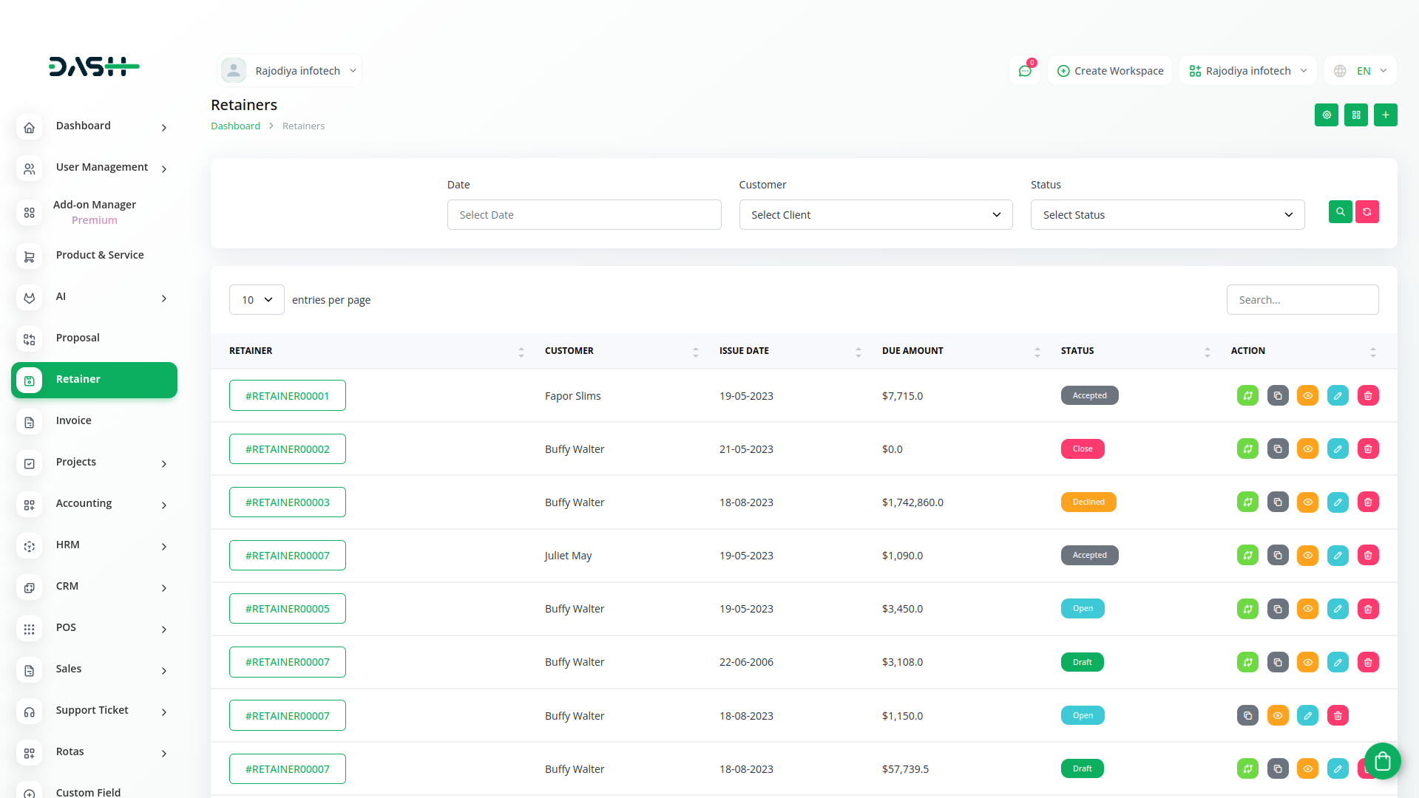Open Invoice in the sidebar
Image resolution: width=1419 pixels, height=798 pixels.
click(x=74, y=420)
